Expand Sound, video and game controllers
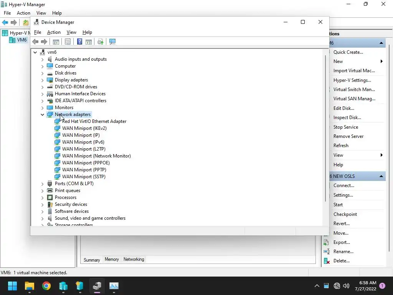Viewport: 393px width, 295px height. 42,218
